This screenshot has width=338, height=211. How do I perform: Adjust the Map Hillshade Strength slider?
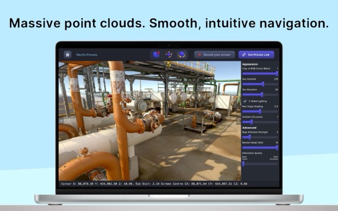click(x=260, y=137)
